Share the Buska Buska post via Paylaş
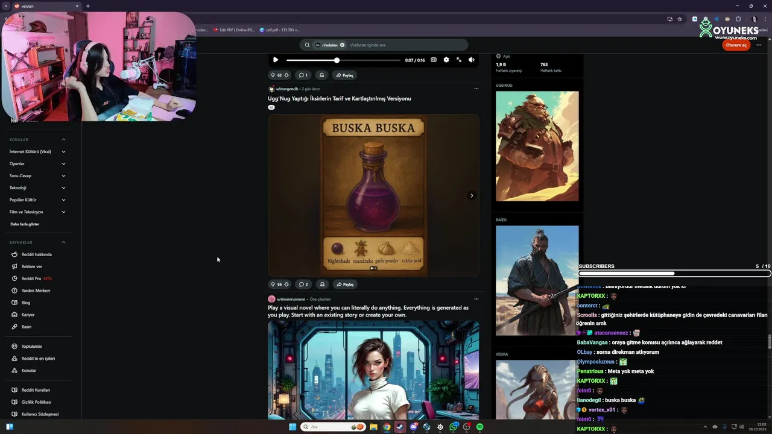772x434 pixels. tap(344, 285)
